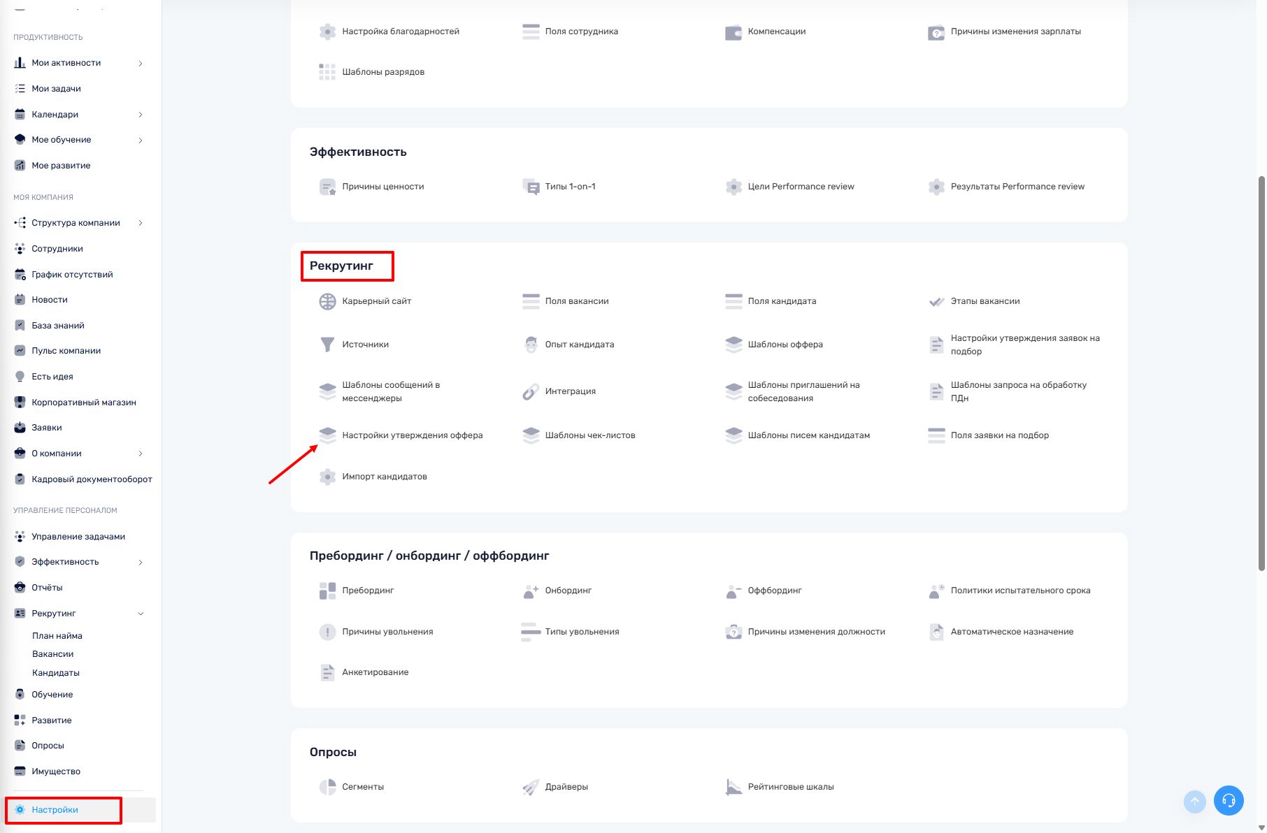Click the page's vertical scrollbar
The image size is (1267, 833).
pos(1261,370)
